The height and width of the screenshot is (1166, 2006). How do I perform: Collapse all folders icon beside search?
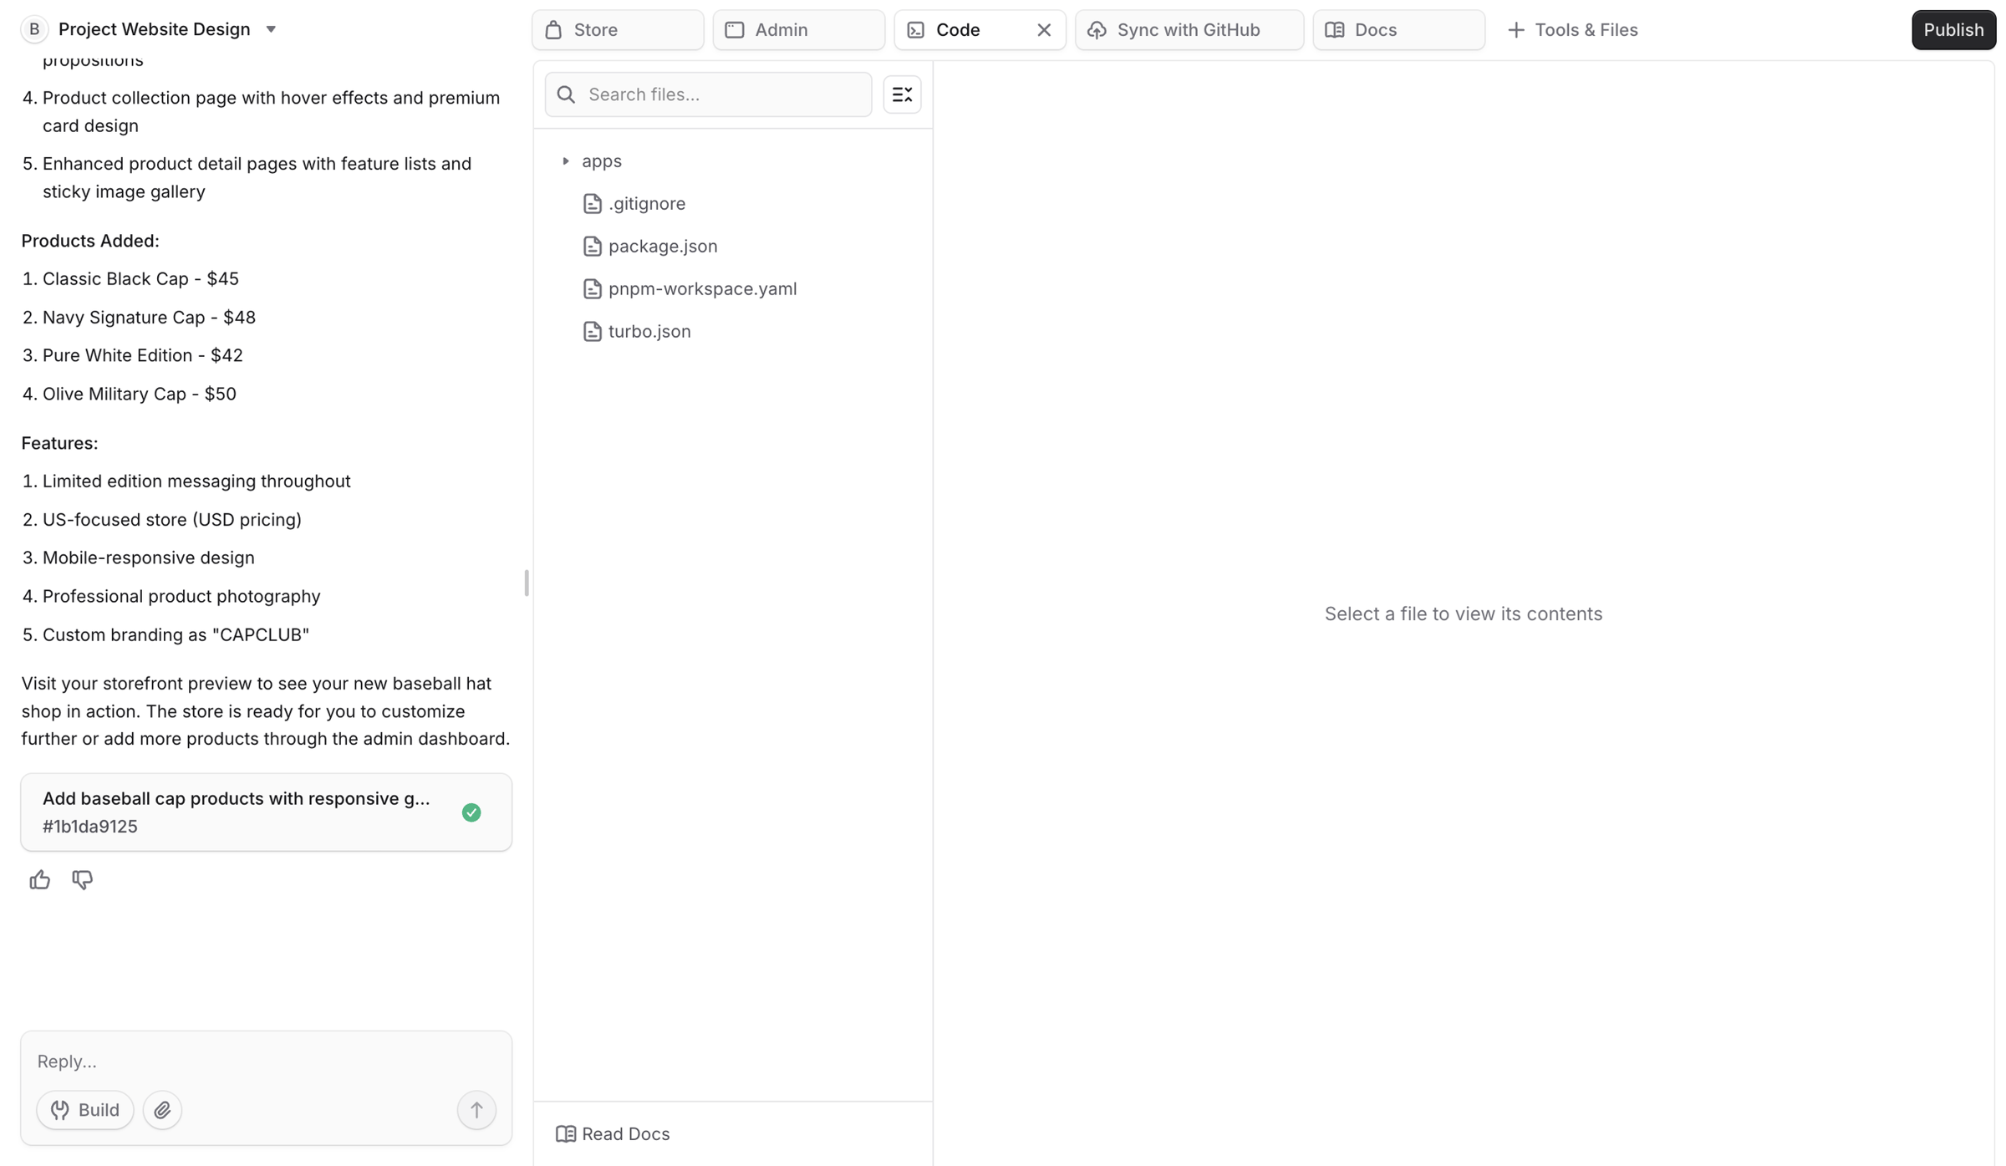(x=902, y=94)
